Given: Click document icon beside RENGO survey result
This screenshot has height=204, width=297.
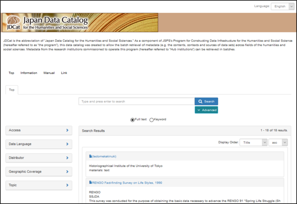Looking at the screenshot, I should coord(90,182).
